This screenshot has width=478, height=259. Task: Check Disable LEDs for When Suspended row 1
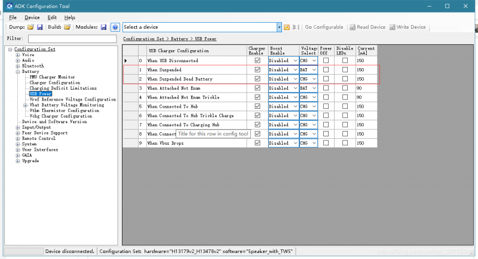coord(345,69)
